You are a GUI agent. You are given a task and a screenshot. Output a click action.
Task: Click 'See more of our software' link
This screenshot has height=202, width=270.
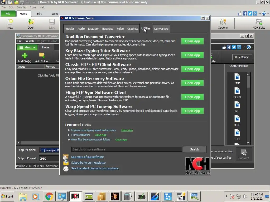88,157
